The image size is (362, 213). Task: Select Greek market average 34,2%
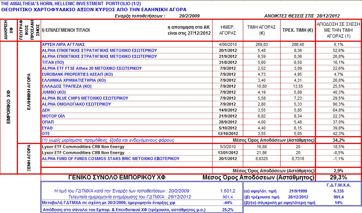(x=338, y=140)
